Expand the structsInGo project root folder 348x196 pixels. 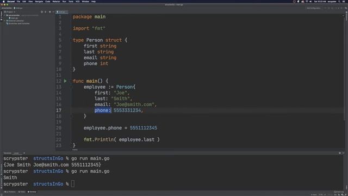tap(4, 15)
